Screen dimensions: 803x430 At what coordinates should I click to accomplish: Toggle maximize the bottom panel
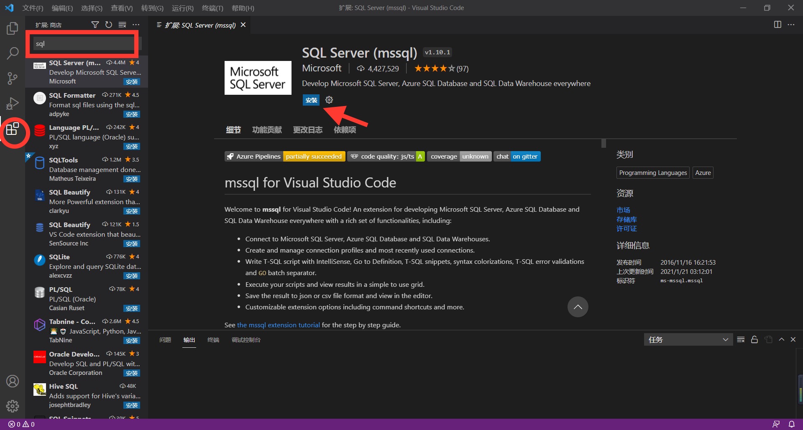[781, 339]
